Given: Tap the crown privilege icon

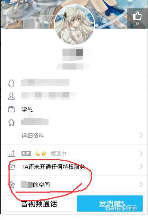Looking at the screenshot, I should pos(11,167).
